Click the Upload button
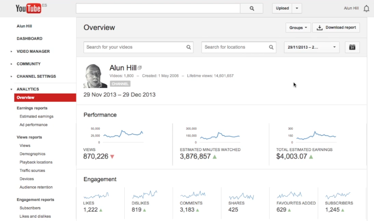The width and height of the screenshot is (374, 221). click(283, 8)
